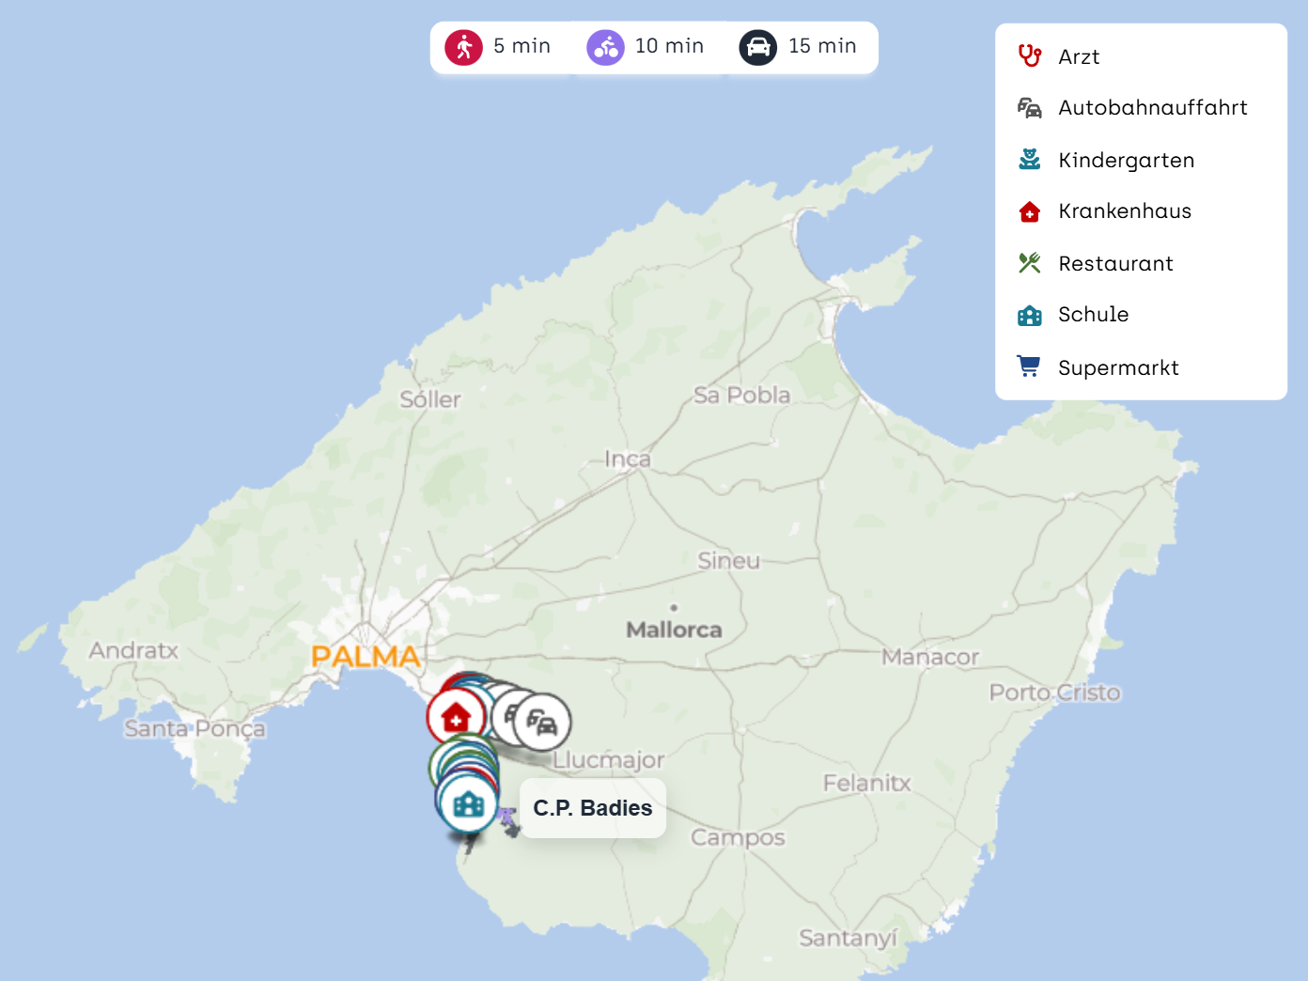Click the PALMA city label on map
Screen dimensions: 1308x981
coord(366,656)
